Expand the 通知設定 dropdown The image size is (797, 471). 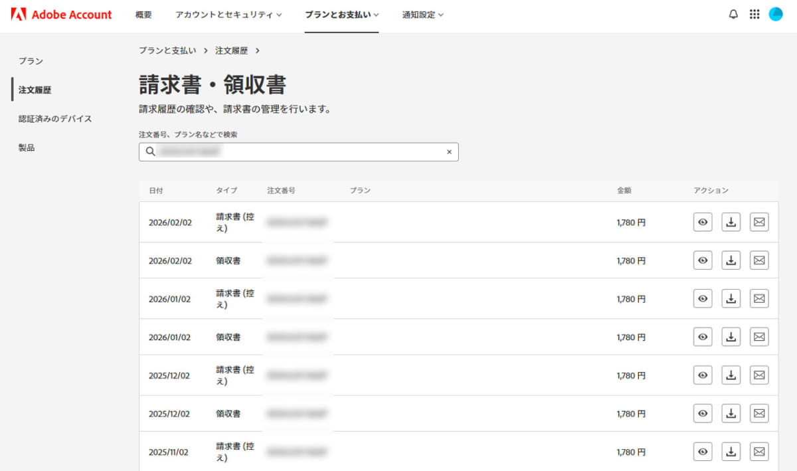423,15
